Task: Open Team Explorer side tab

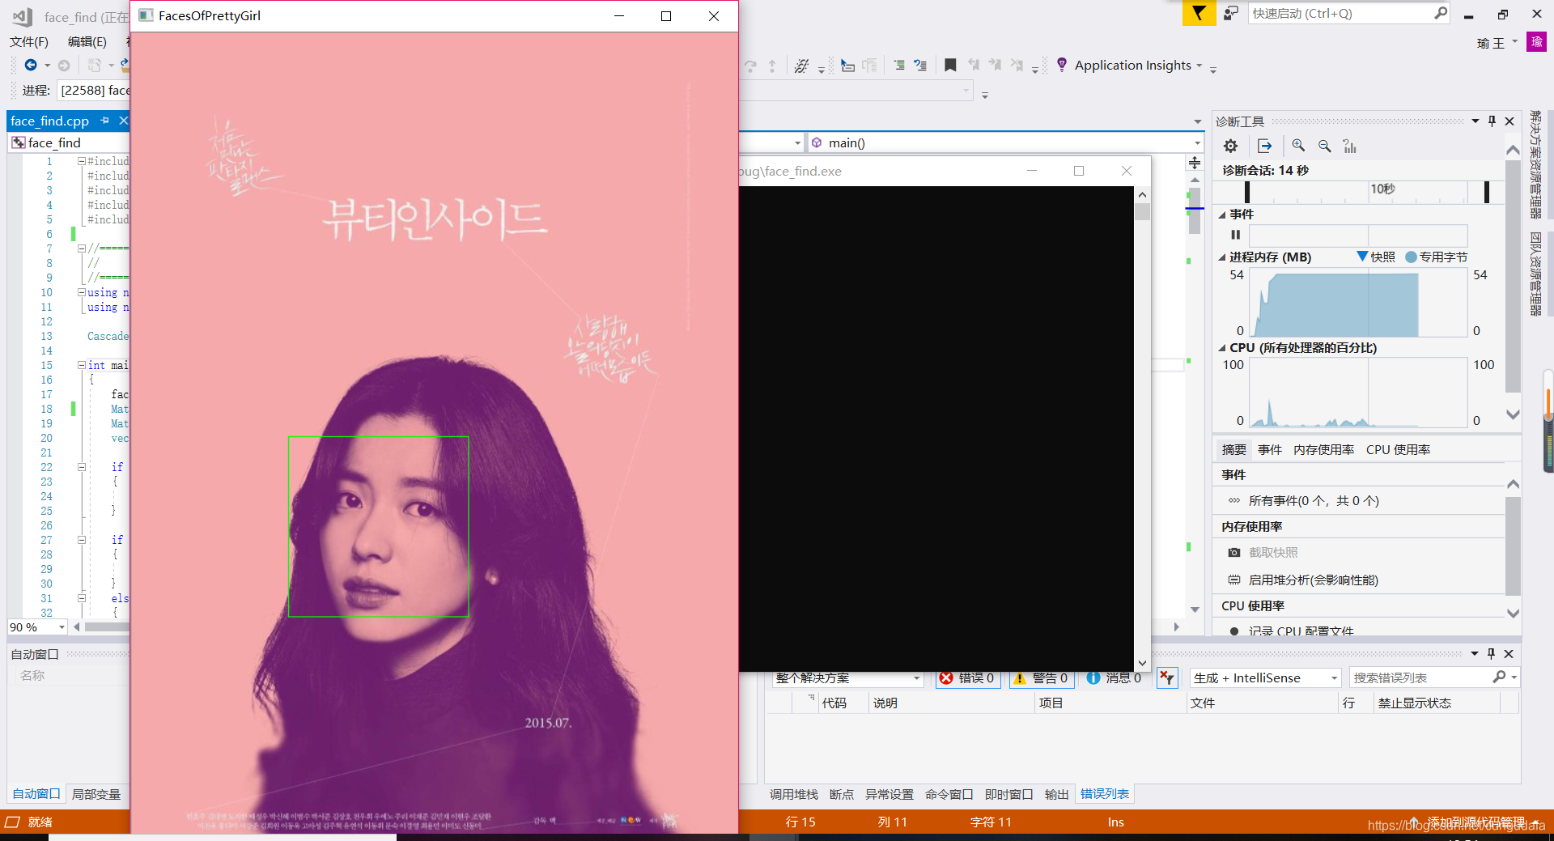Action: 1535,274
